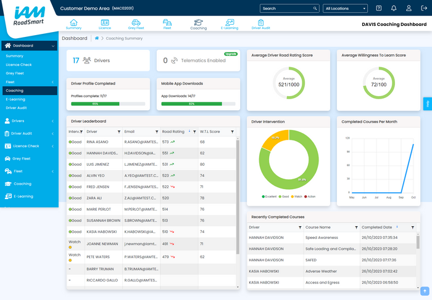The height and width of the screenshot is (300, 432).
Task: Click the home icon in the breadcrumb
Action: (97, 38)
